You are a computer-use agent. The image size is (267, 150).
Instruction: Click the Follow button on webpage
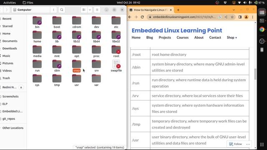coord(235,144)
